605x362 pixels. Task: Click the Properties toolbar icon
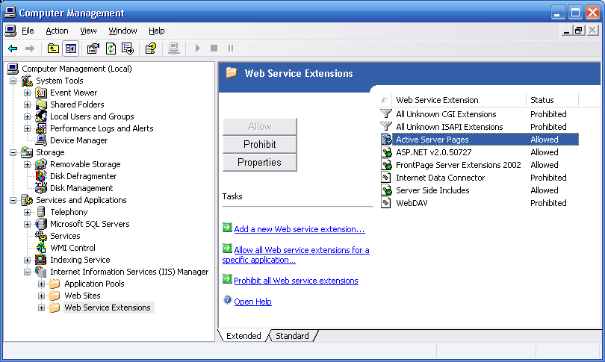tap(93, 49)
